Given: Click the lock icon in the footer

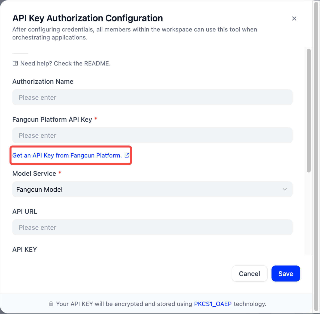Looking at the screenshot, I should pos(51,304).
